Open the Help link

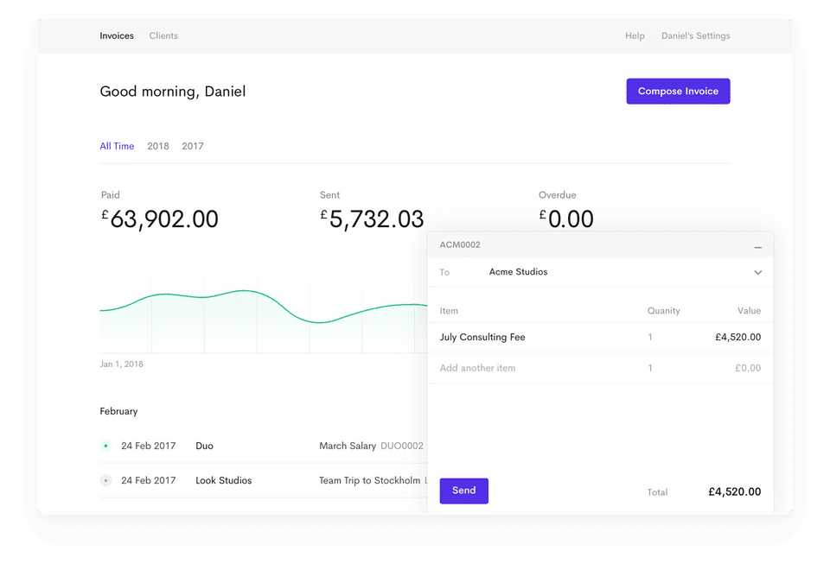(635, 35)
